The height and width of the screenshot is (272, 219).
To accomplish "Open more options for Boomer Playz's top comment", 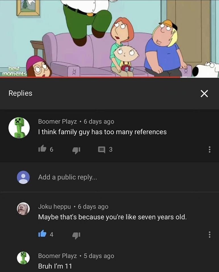I will click(x=210, y=149).
